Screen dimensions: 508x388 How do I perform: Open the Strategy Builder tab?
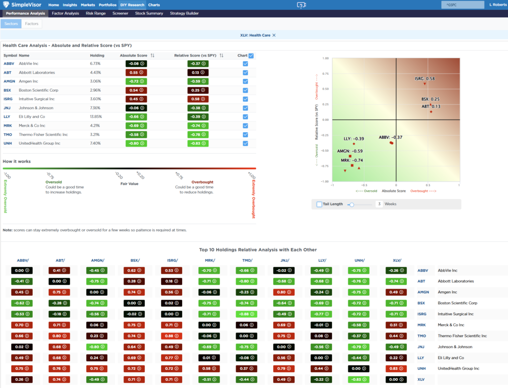[x=184, y=13]
